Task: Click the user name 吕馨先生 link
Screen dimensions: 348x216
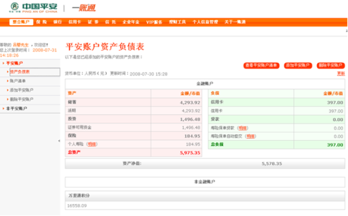Action: 21,45
